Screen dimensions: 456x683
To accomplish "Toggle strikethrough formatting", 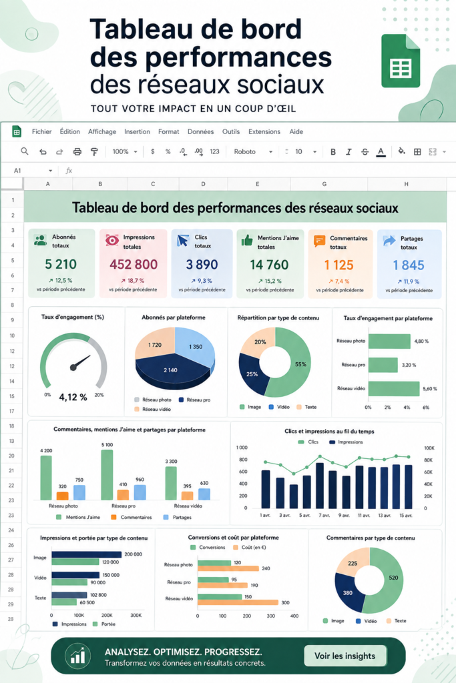I will point(365,151).
